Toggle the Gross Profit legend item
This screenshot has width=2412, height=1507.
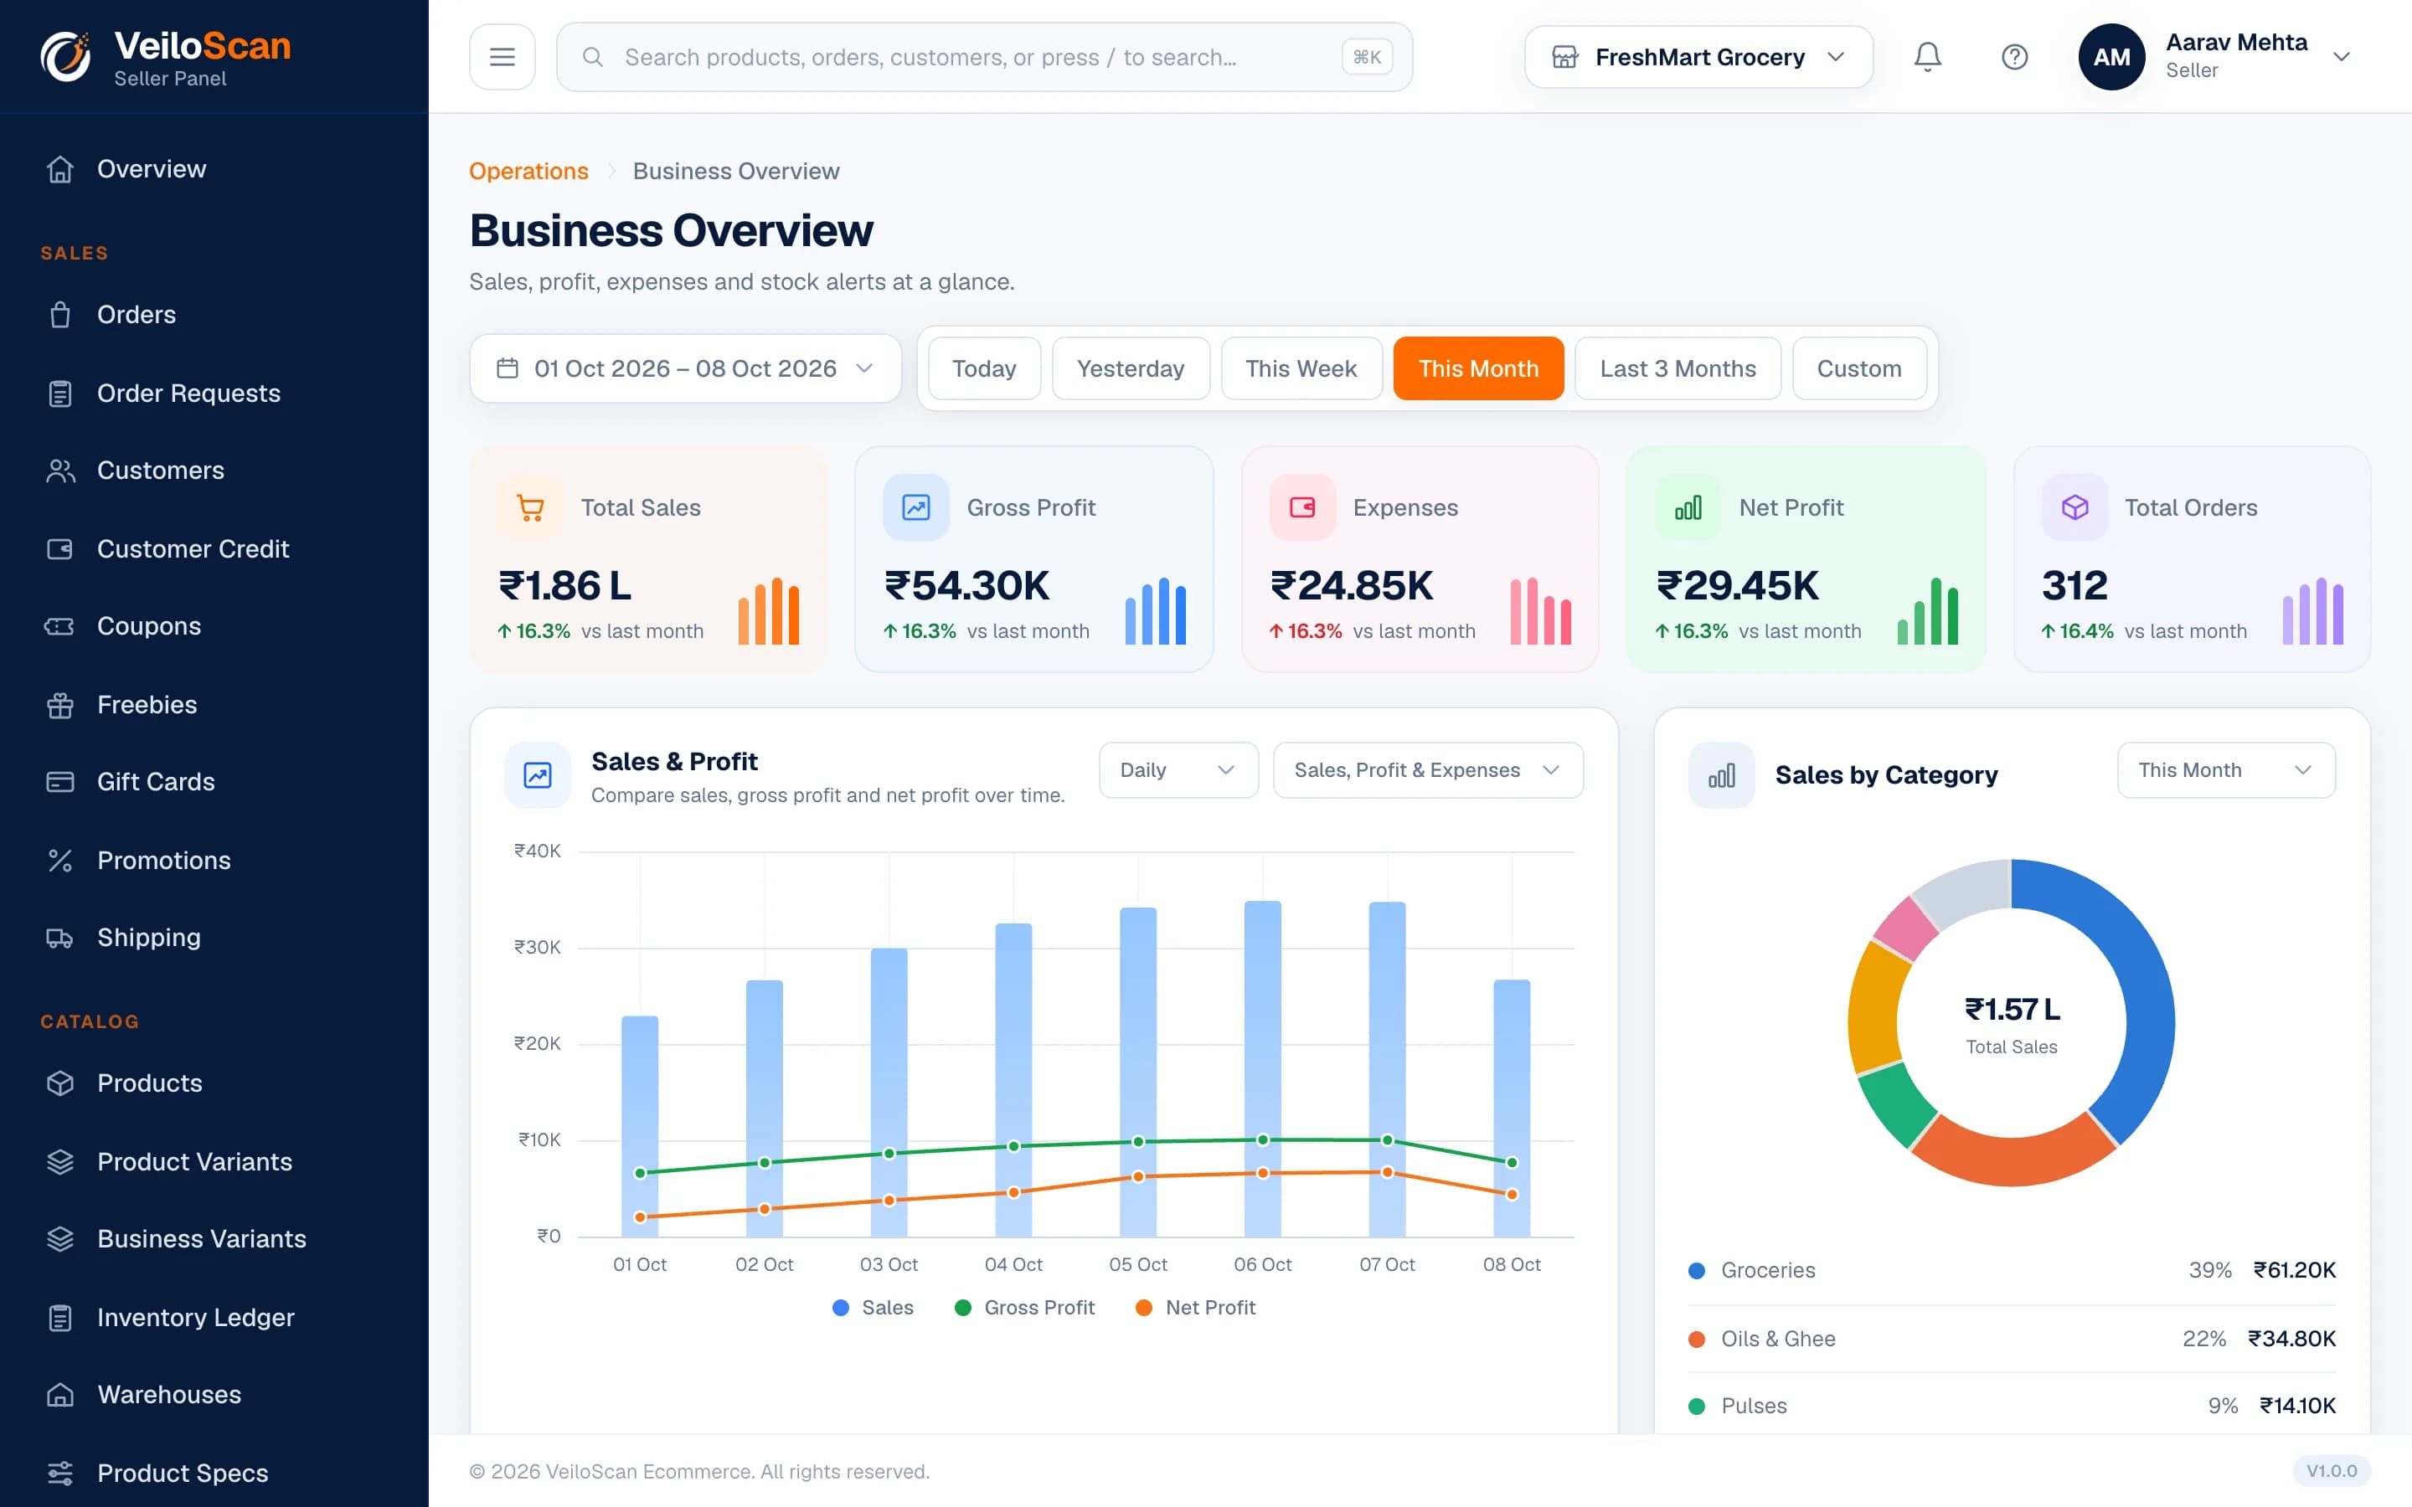(x=1023, y=1308)
